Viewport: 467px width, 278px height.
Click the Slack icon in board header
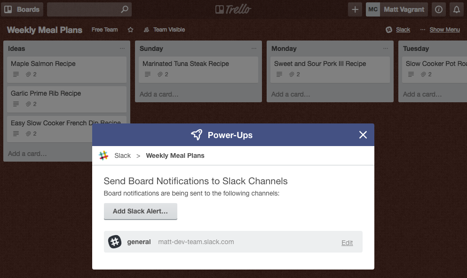388,30
